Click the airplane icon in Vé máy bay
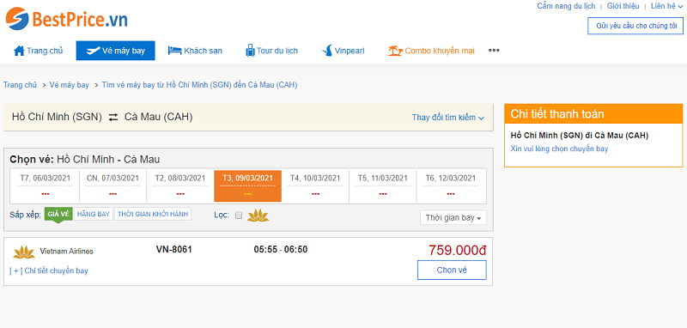This screenshot has height=328, width=687. [94, 51]
